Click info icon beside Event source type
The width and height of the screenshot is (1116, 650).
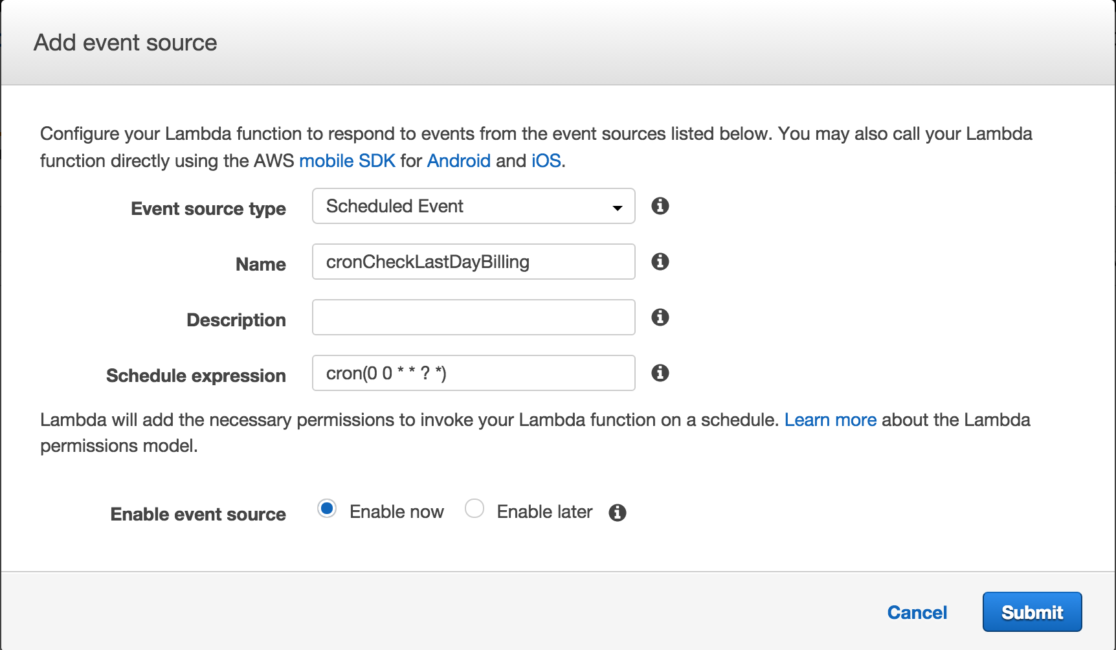tap(660, 206)
